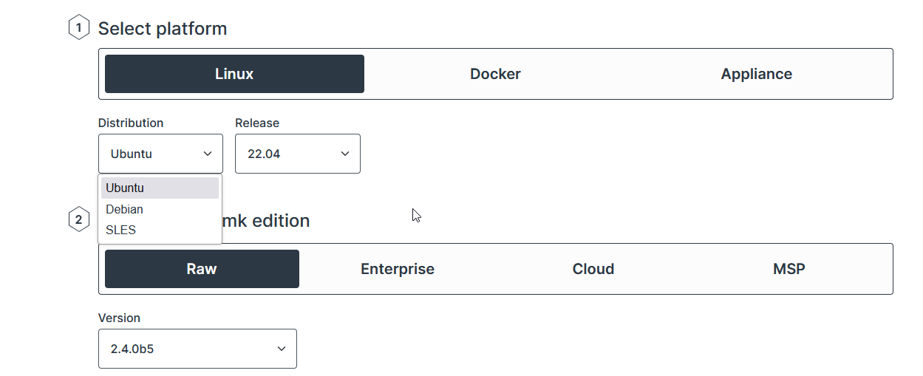Choose the Appliance platform tab

[756, 74]
